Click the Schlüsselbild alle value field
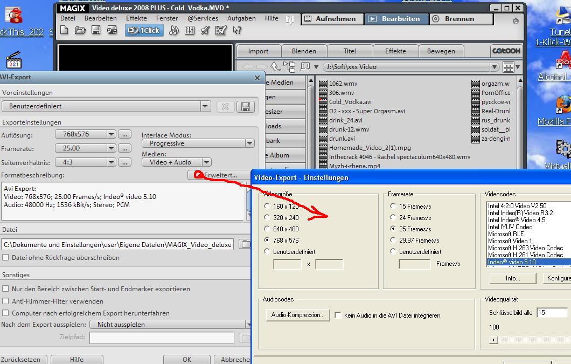Screen dimensions: 571x364 (x=552, y=313)
